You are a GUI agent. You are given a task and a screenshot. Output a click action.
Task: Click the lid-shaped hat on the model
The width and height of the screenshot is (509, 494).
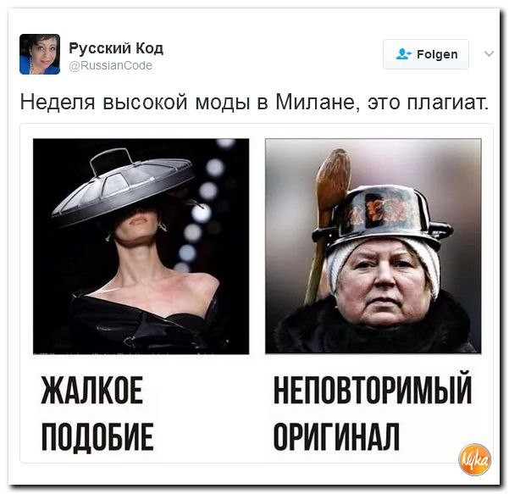(x=124, y=187)
